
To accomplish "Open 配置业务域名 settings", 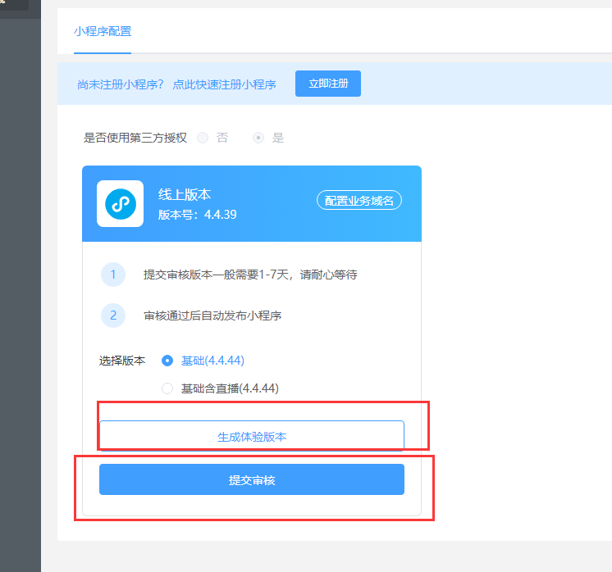I will click(359, 201).
